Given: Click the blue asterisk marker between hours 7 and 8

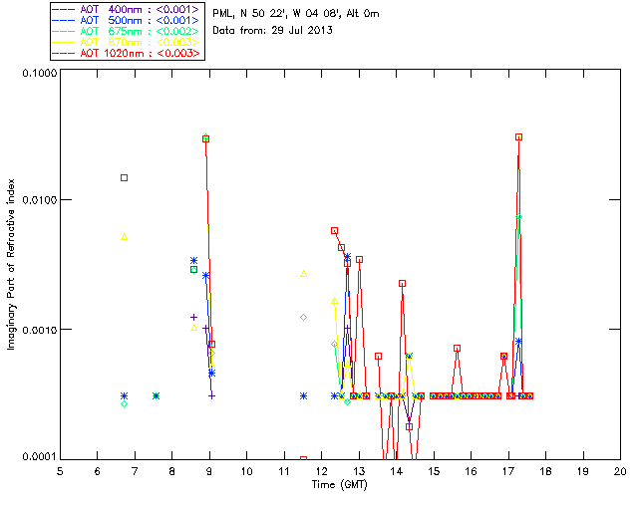Looking at the screenshot, I should [156, 395].
